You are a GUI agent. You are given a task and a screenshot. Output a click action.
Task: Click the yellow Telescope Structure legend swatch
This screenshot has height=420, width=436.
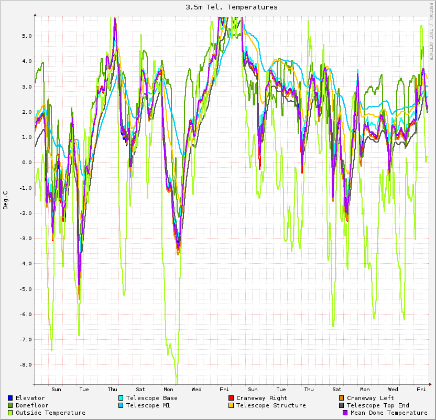click(x=231, y=405)
